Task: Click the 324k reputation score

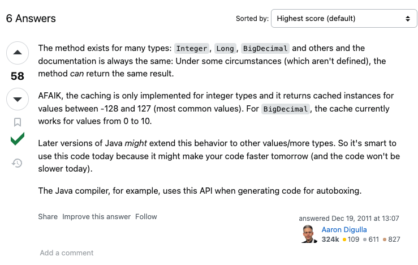Action: pyautogui.click(x=330, y=240)
